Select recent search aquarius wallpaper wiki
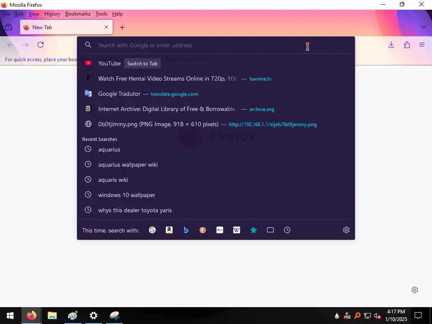Viewport: 432px width, 324px height. tap(216, 165)
